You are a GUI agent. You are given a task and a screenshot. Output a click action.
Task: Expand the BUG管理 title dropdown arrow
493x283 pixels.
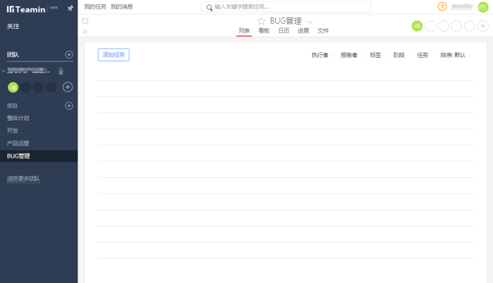click(x=311, y=22)
